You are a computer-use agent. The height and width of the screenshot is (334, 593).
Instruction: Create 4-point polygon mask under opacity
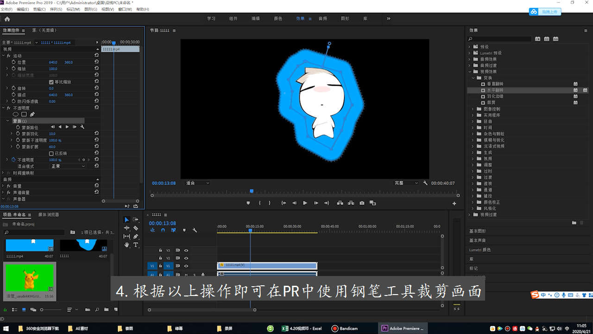click(x=24, y=114)
